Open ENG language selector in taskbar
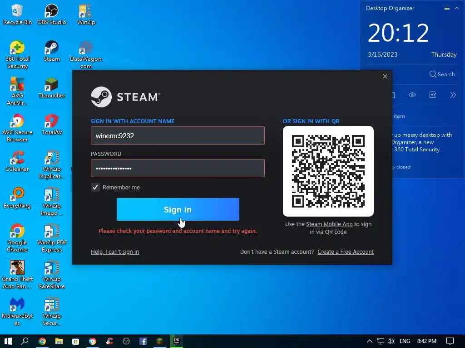 pyautogui.click(x=405, y=341)
